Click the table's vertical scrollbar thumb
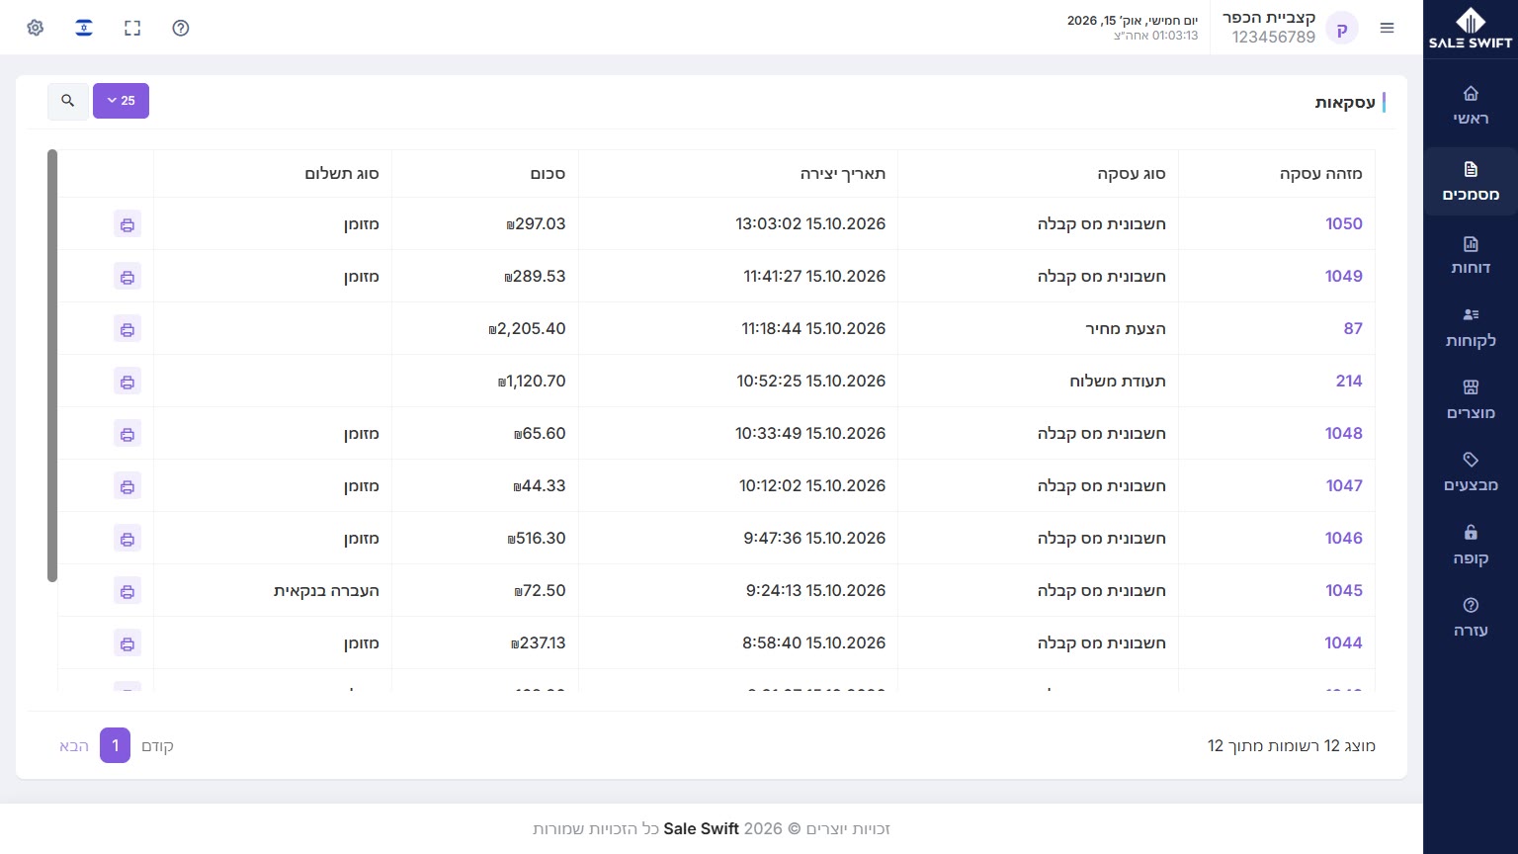 point(52,366)
